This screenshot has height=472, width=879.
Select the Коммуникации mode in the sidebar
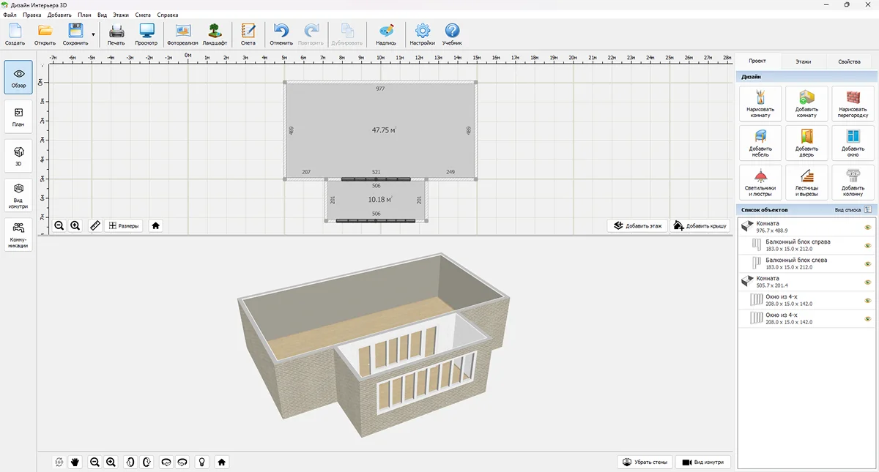(x=18, y=236)
